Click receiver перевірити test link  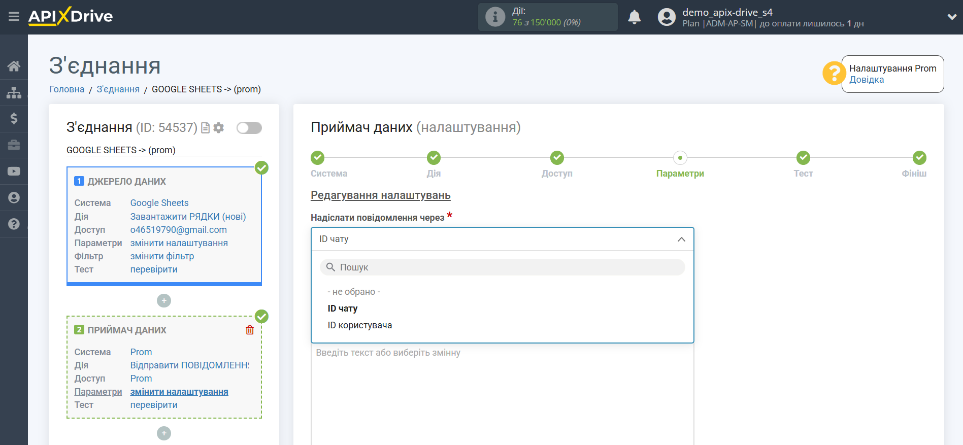(154, 405)
